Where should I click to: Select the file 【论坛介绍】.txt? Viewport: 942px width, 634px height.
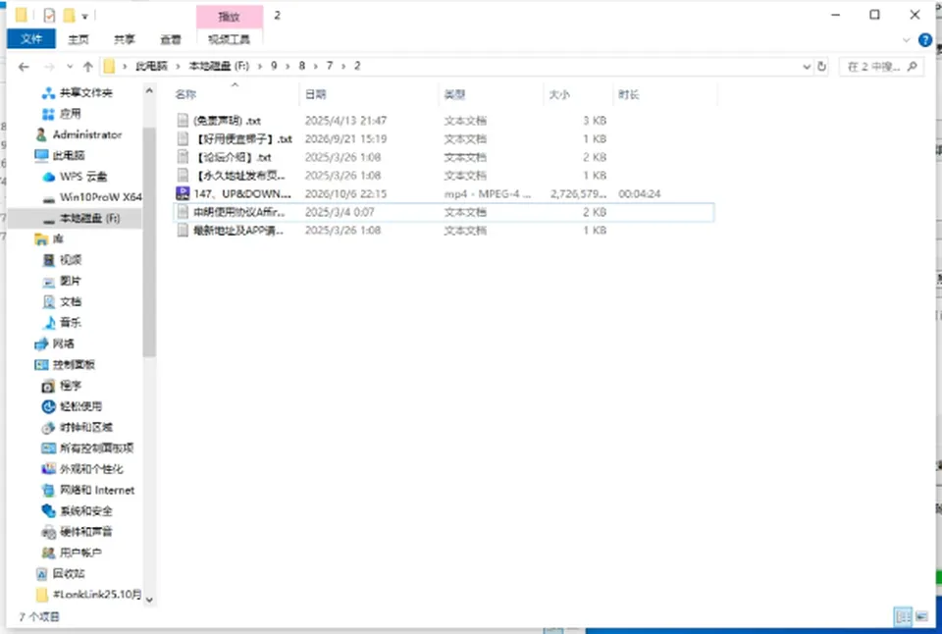[444, 157]
